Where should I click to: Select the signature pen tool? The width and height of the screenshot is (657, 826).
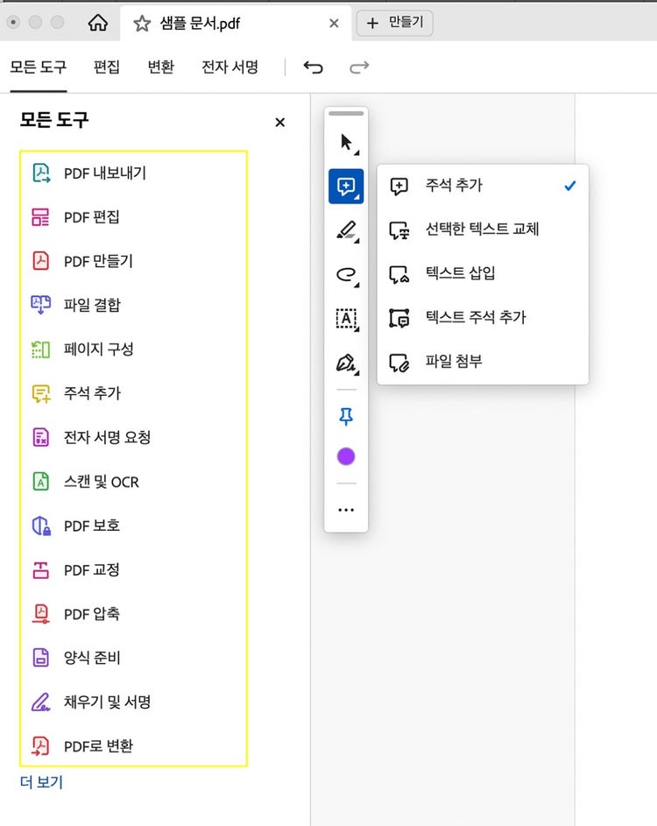pyautogui.click(x=346, y=363)
